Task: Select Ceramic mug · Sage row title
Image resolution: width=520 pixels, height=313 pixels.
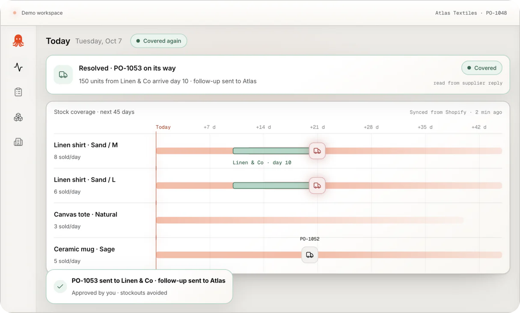Action: pyautogui.click(x=84, y=249)
